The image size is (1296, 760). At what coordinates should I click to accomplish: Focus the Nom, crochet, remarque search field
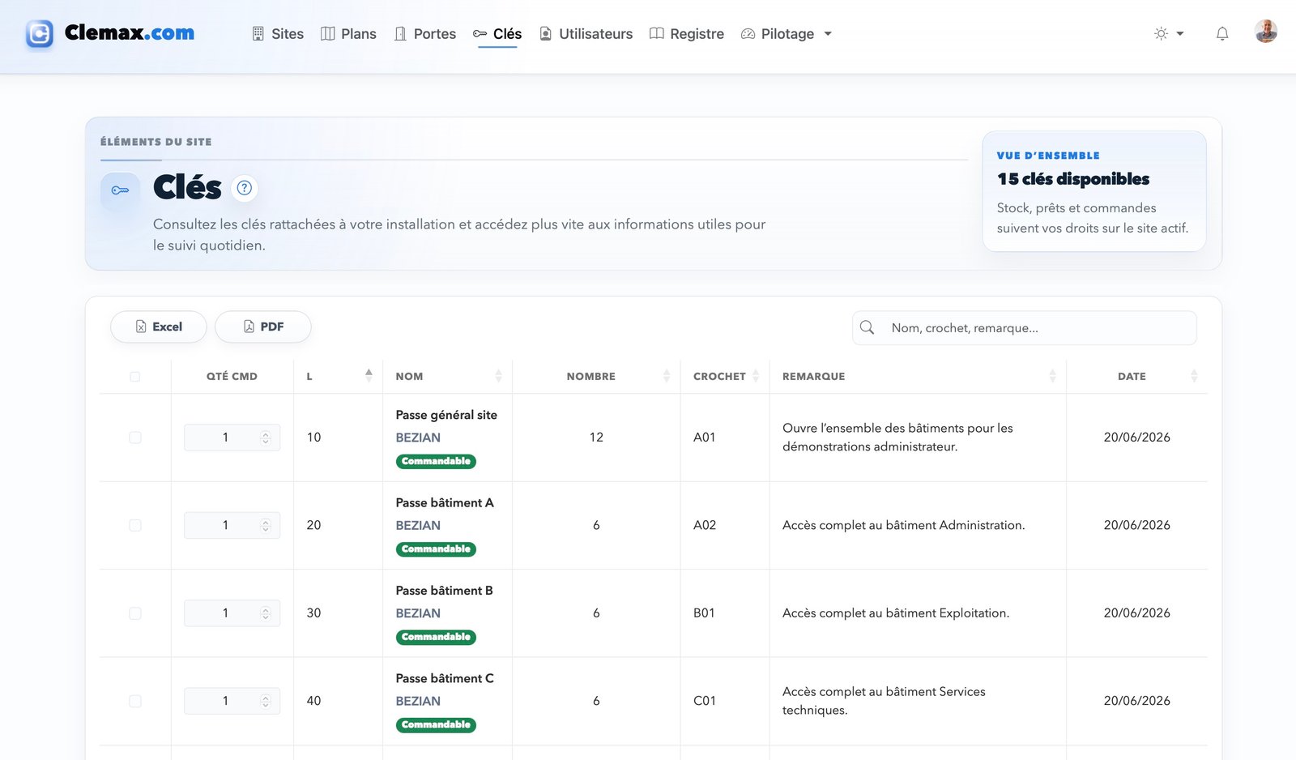(x=1025, y=327)
